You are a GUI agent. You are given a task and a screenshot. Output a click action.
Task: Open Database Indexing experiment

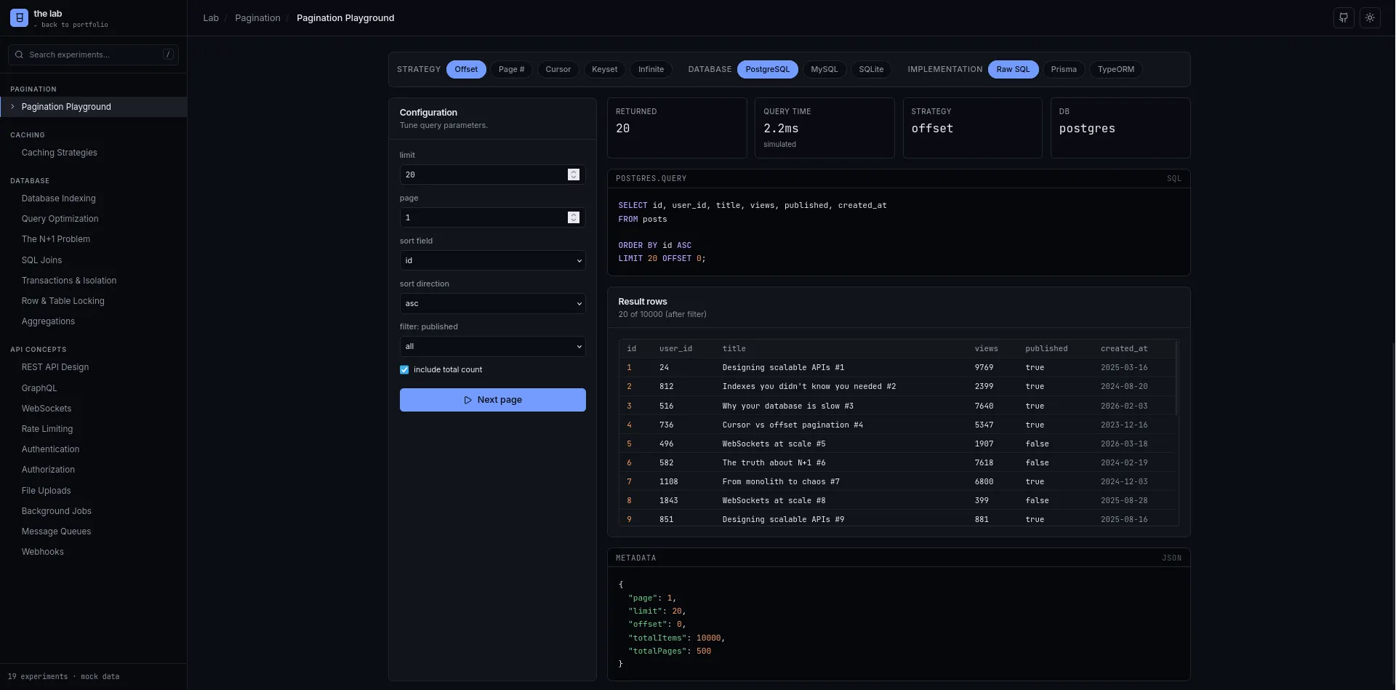59,198
